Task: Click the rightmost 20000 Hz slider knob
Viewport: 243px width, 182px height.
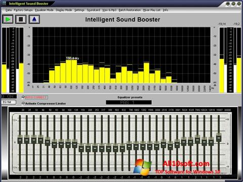Action: (219, 137)
